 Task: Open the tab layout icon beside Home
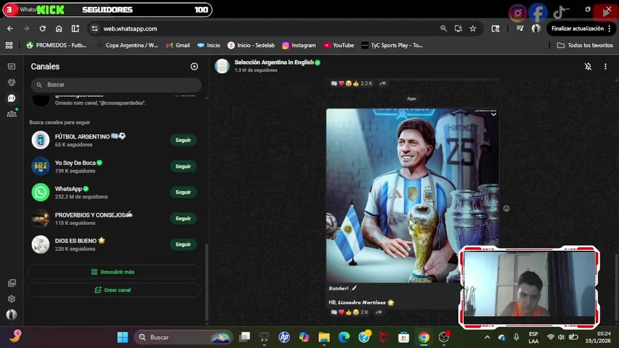click(x=75, y=29)
